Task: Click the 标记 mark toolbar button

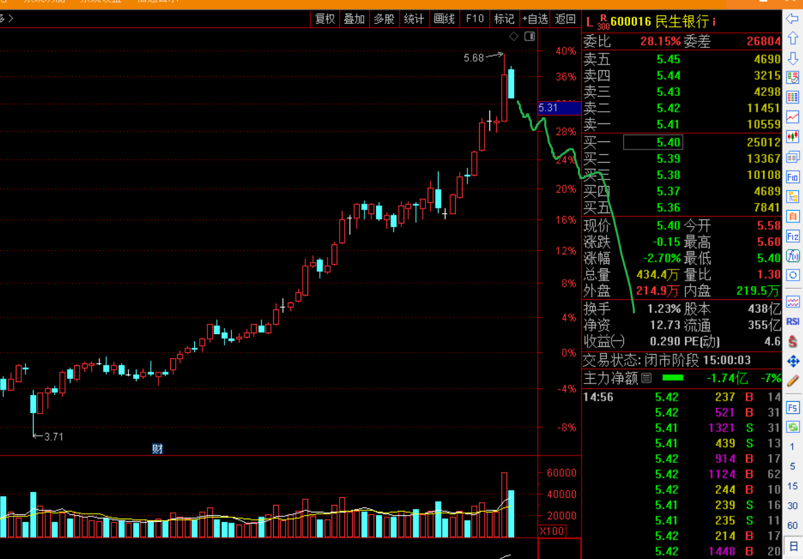Action: pyautogui.click(x=504, y=19)
